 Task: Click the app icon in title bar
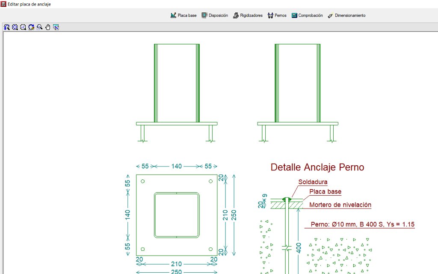click(4, 4)
